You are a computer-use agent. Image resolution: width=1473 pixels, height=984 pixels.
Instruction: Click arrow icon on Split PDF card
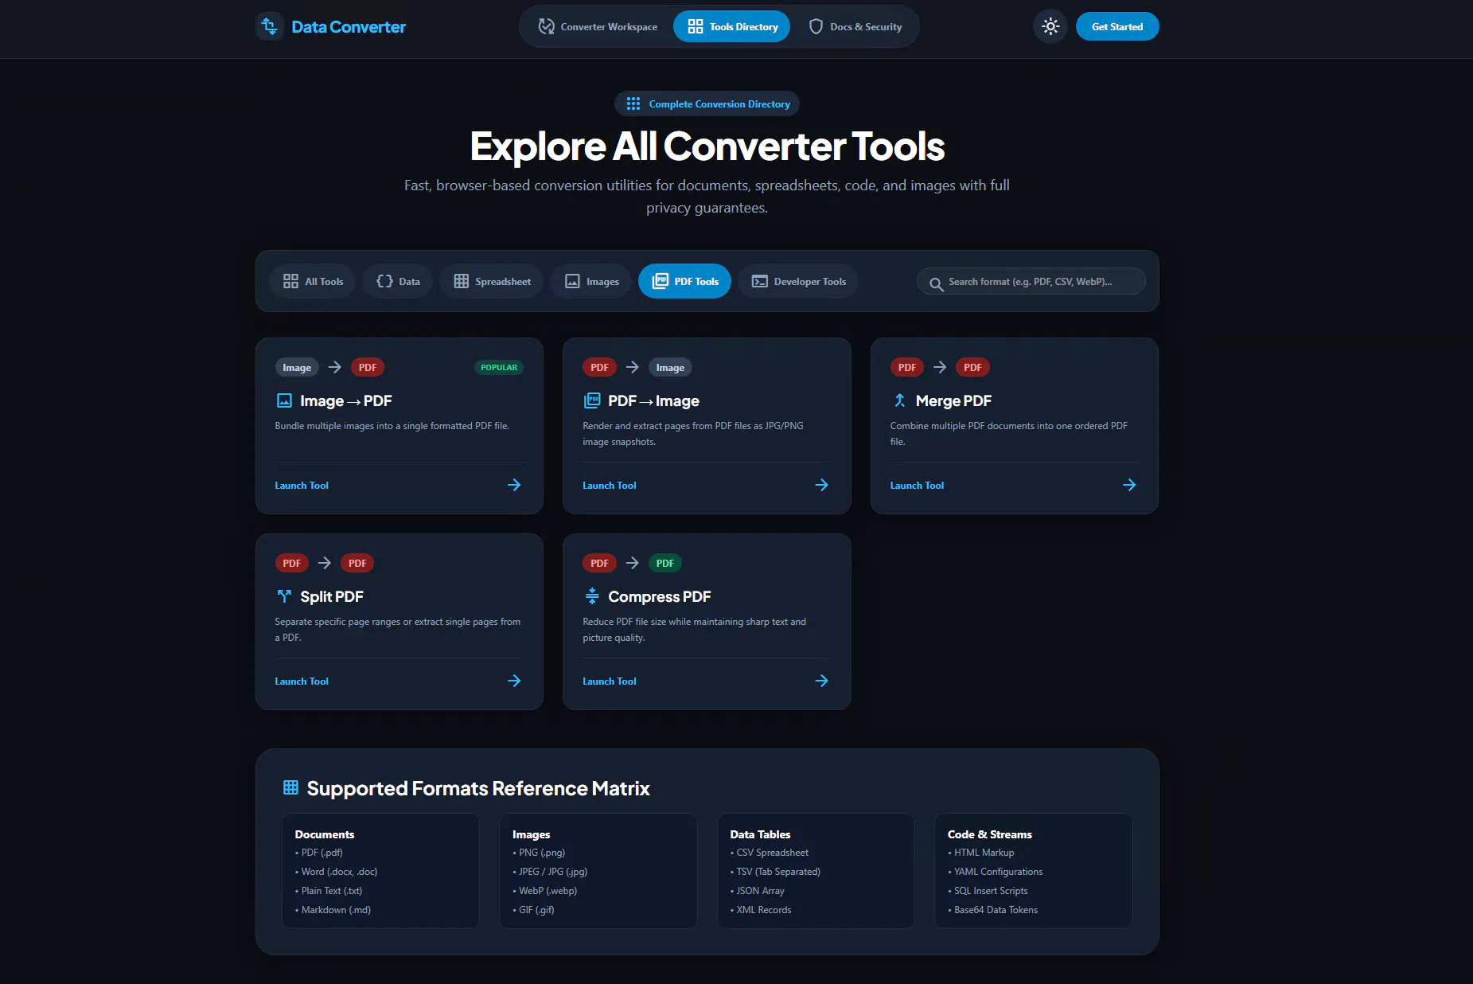(514, 681)
